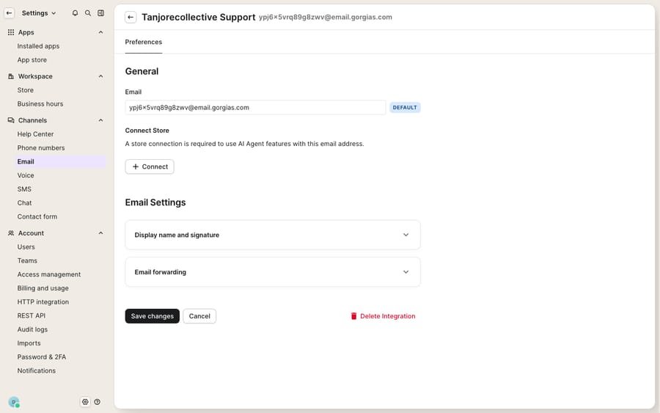Click the header email address text

click(326, 18)
